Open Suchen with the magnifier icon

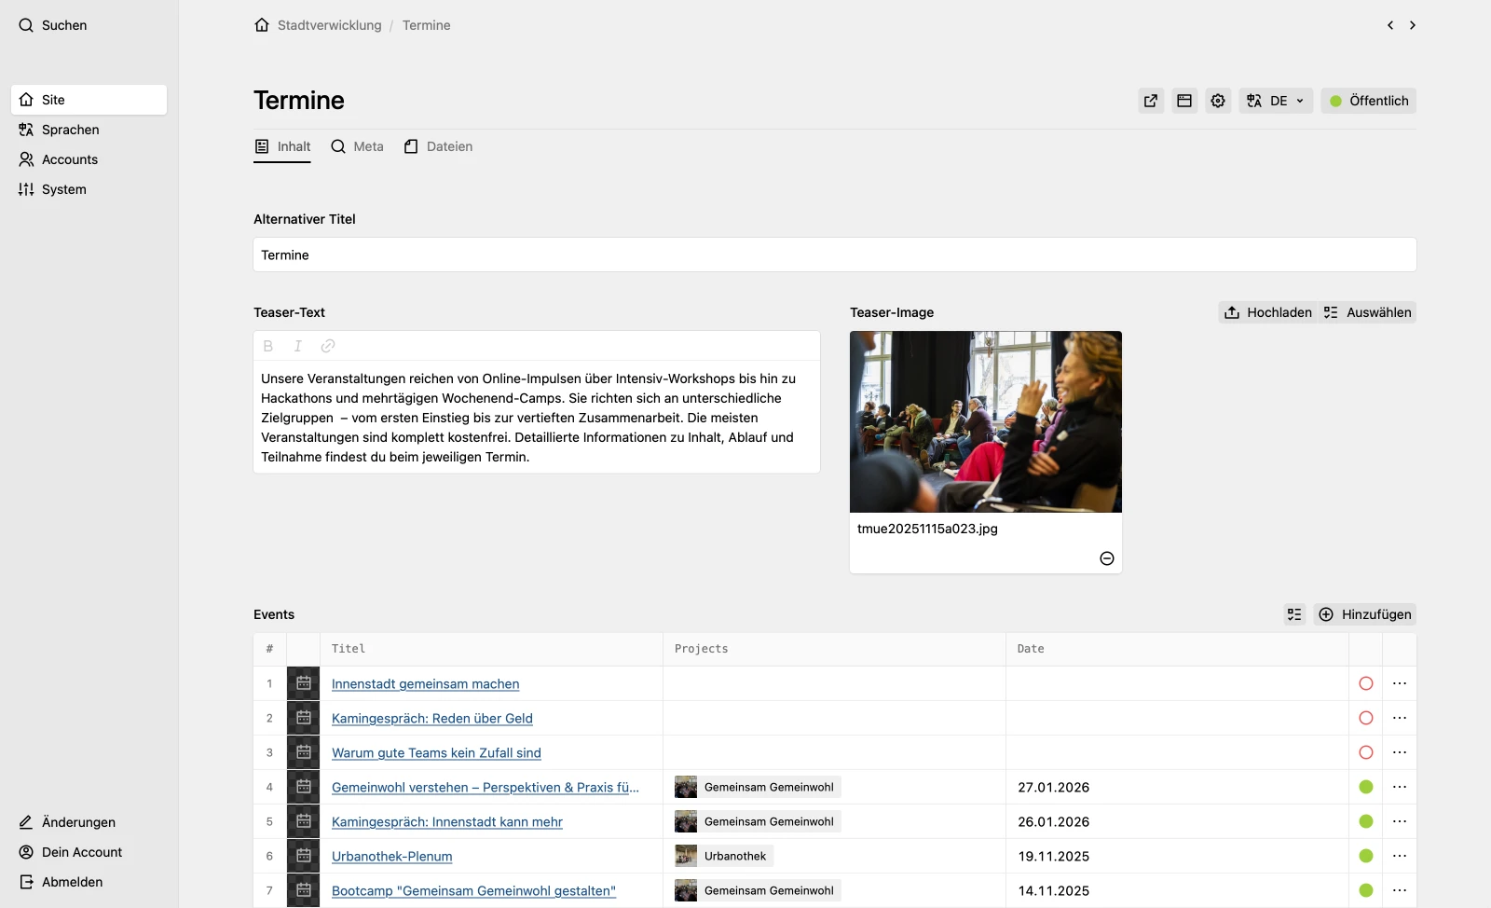[25, 25]
